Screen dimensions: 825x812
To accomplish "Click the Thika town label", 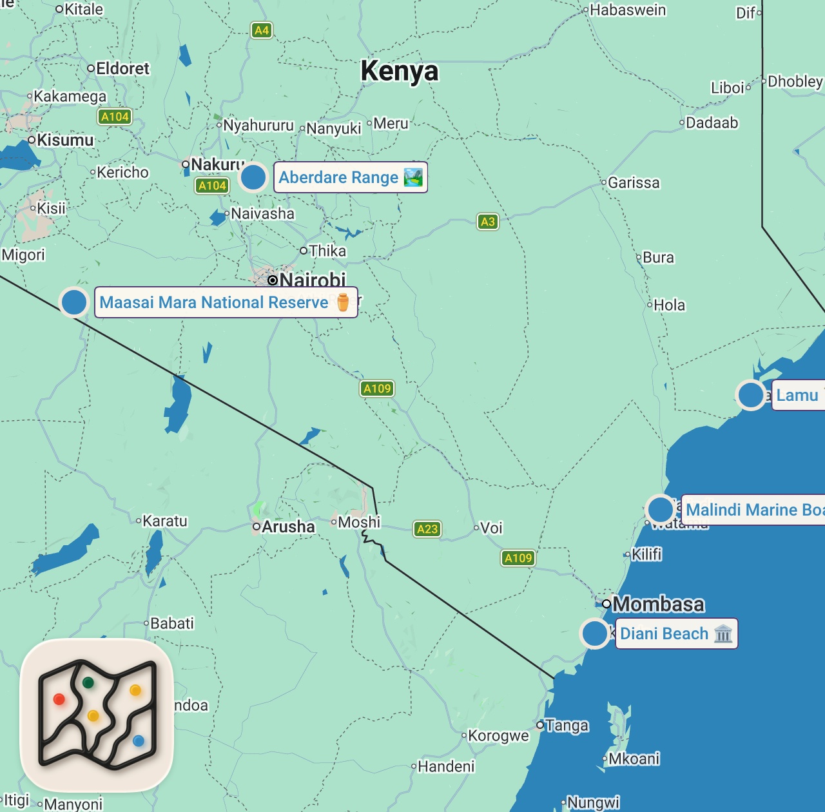I will tap(327, 251).
